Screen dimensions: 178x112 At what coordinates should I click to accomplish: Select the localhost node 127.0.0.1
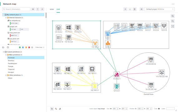[117, 86]
